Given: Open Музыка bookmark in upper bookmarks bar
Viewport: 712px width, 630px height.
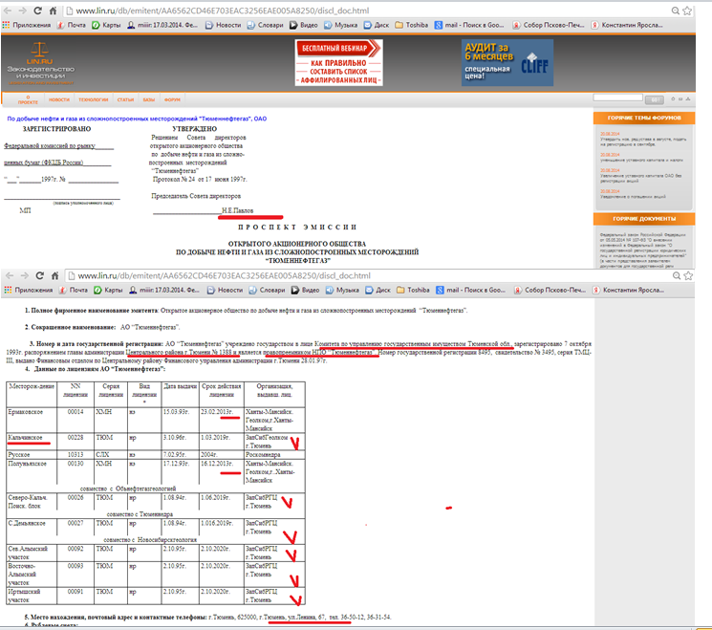Looking at the screenshot, I should (x=340, y=25).
